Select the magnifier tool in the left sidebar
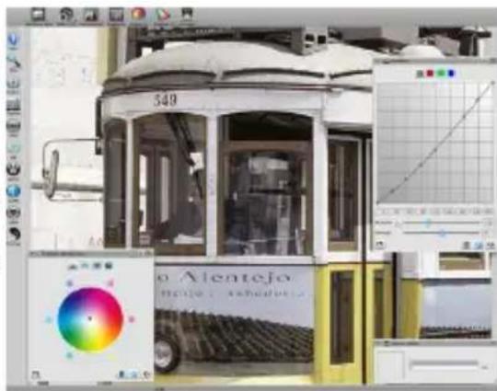This screenshot has height=391, width=497. 14,61
